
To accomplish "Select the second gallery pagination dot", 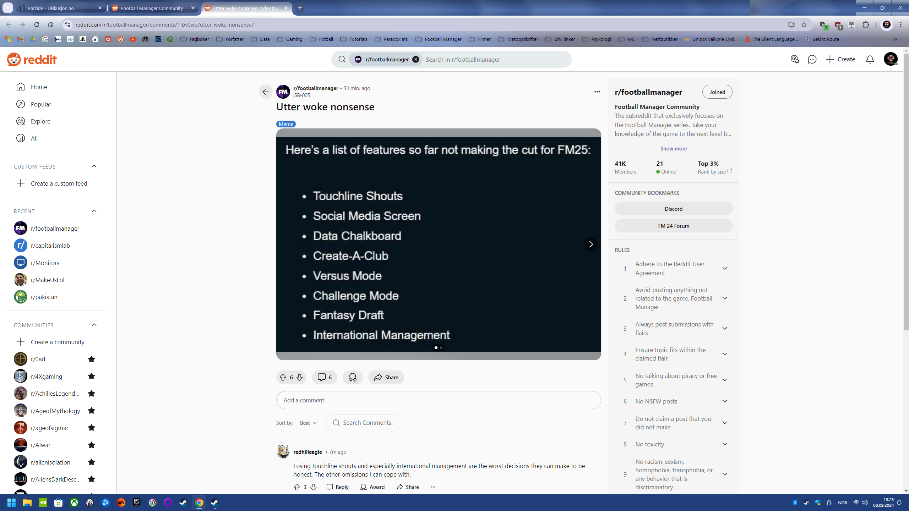I will 441,348.
